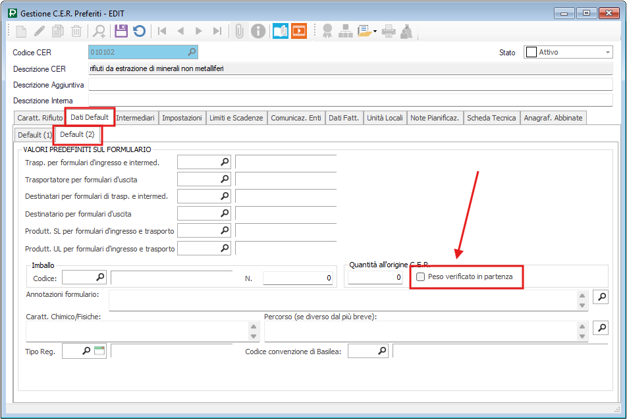Open the video tutorial icon

299,31
